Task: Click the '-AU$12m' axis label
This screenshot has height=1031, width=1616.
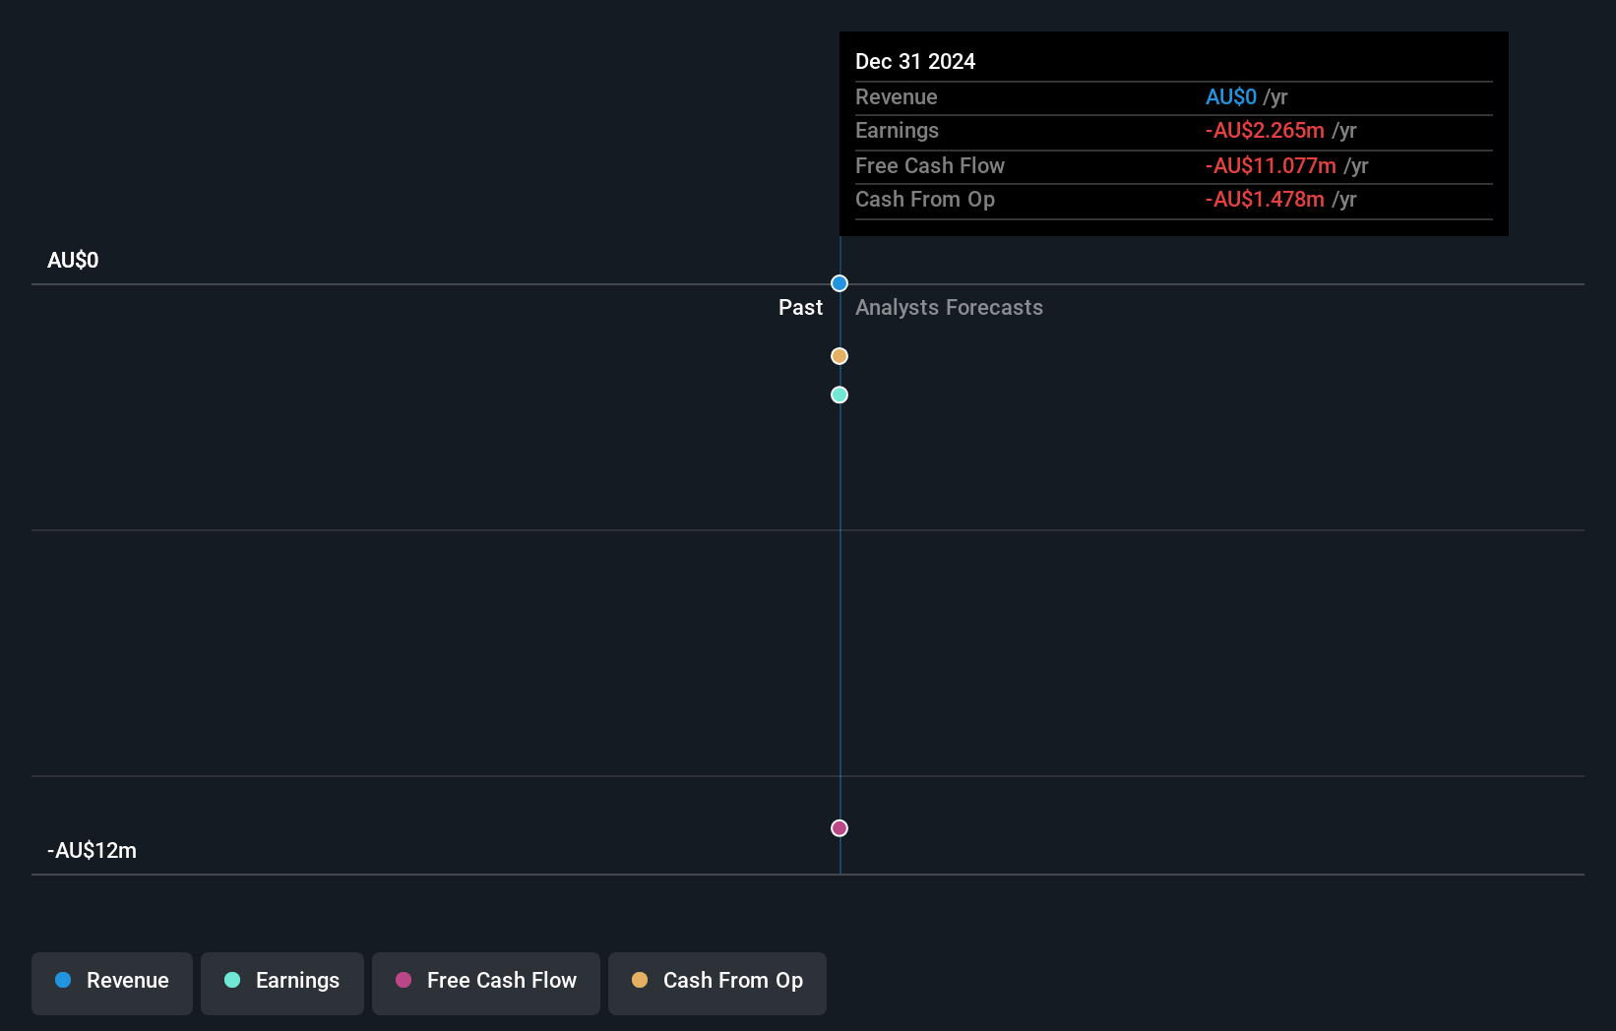Action: pyautogui.click(x=92, y=850)
